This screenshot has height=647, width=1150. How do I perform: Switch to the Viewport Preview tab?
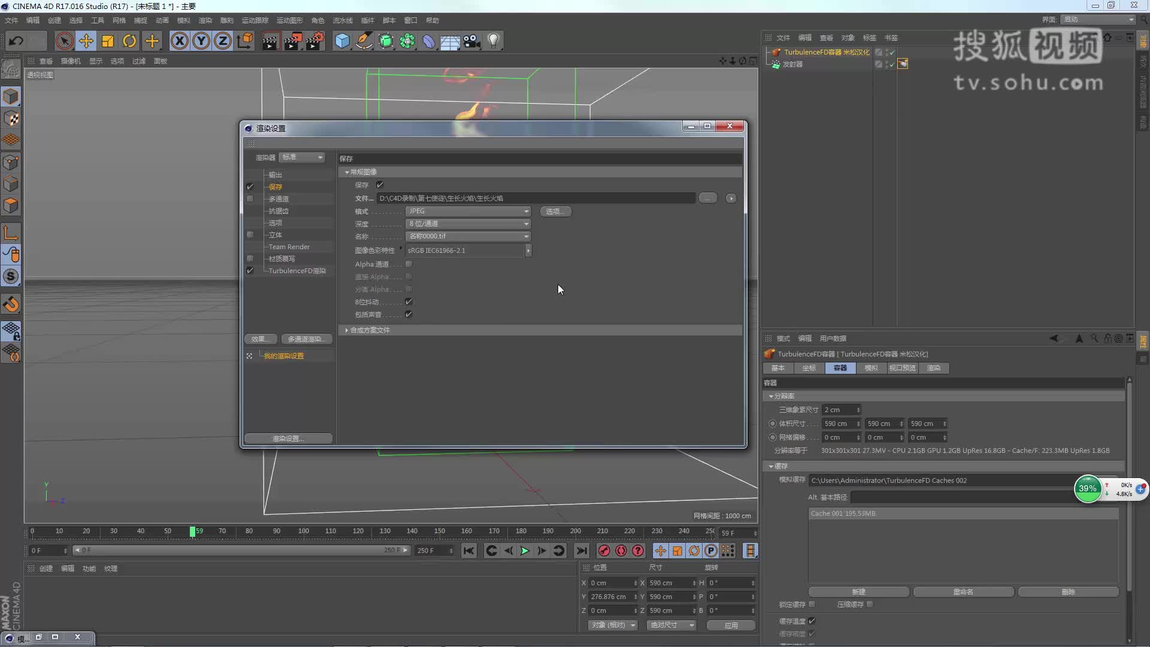(x=903, y=368)
